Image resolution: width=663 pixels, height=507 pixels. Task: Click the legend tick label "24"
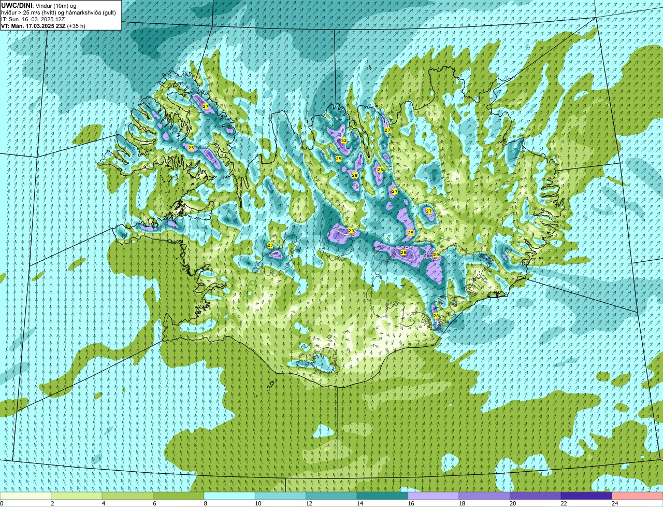coord(614,503)
